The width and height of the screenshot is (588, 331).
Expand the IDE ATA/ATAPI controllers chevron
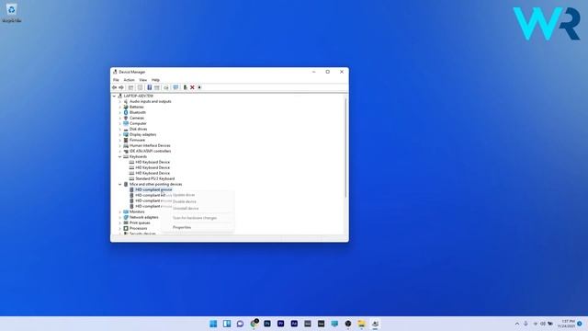point(120,151)
